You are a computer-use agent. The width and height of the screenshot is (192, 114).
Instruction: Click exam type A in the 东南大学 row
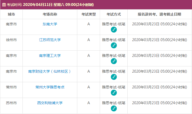[89, 24]
